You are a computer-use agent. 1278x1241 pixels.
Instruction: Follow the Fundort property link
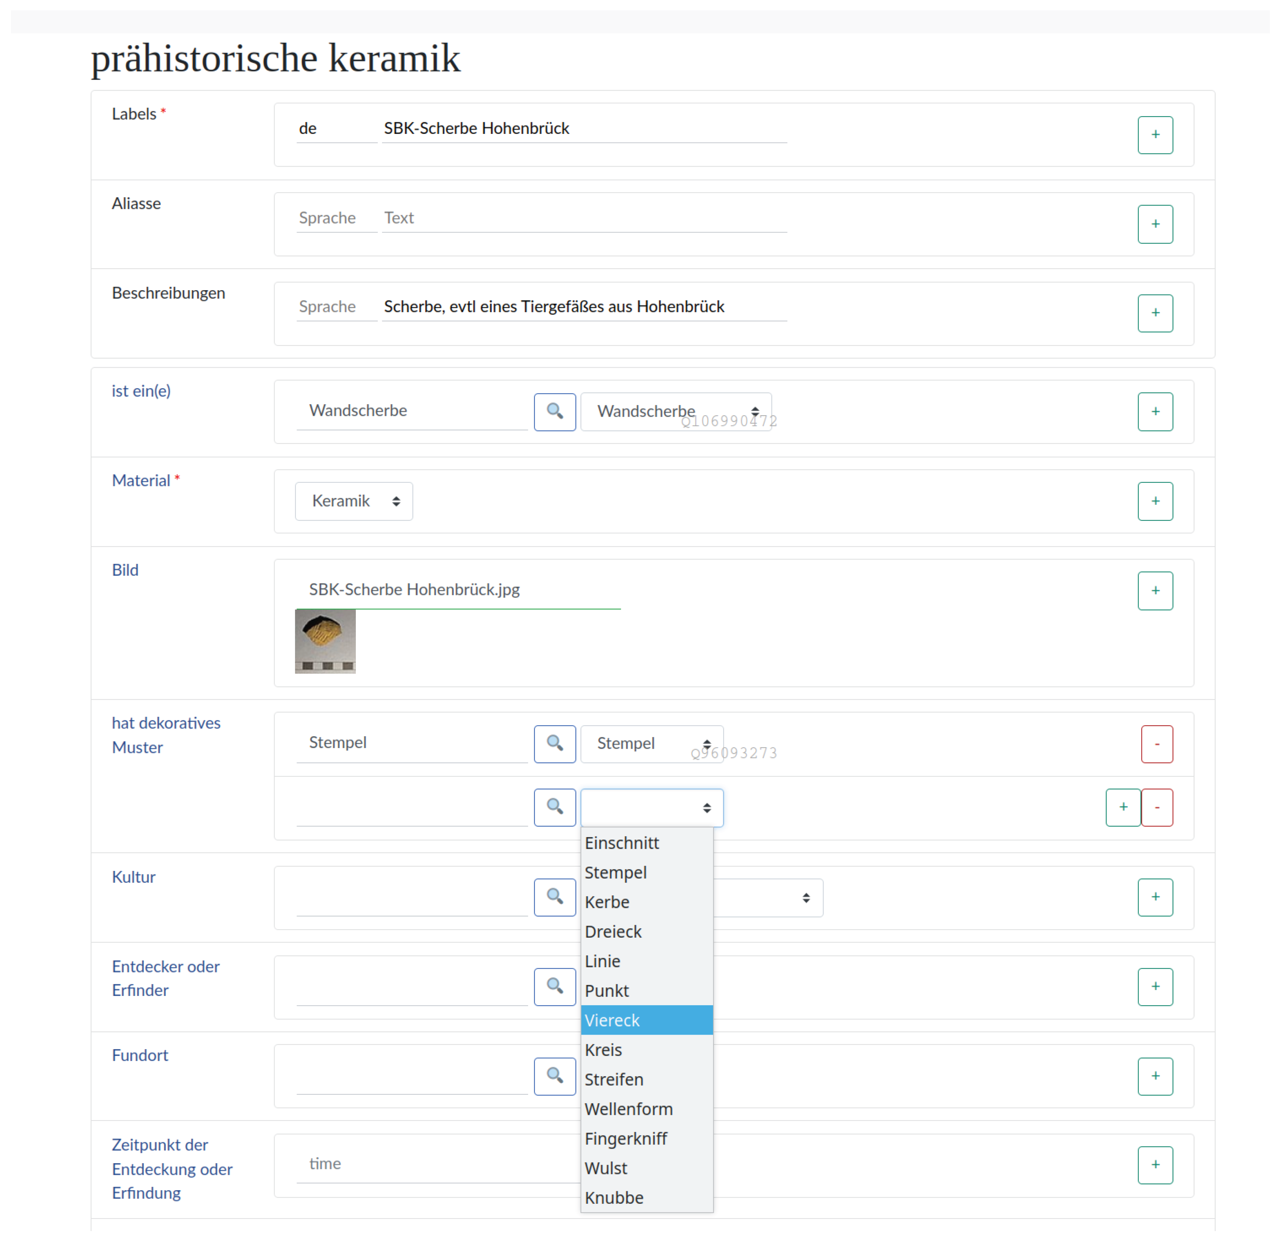coord(140,1055)
